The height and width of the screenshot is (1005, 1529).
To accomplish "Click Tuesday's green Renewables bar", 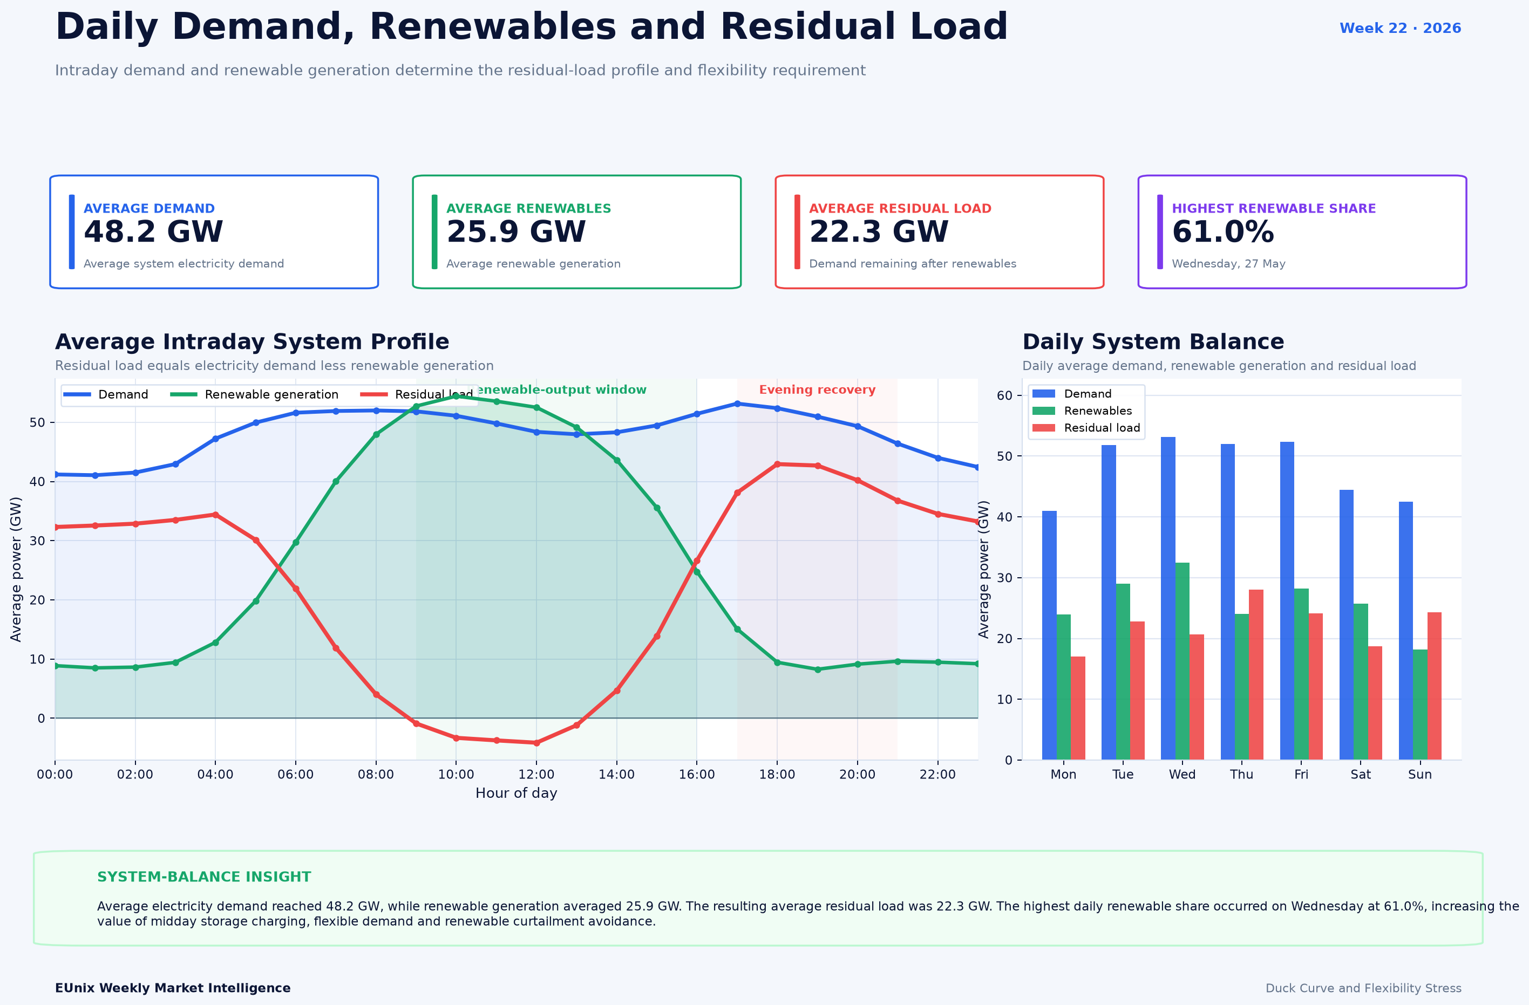I will (1123, 672).
